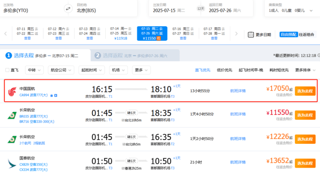Expand the 起抵时间 time filter dropdown
The height and width of the screenshot is (175, 320).
click(93, 70)
